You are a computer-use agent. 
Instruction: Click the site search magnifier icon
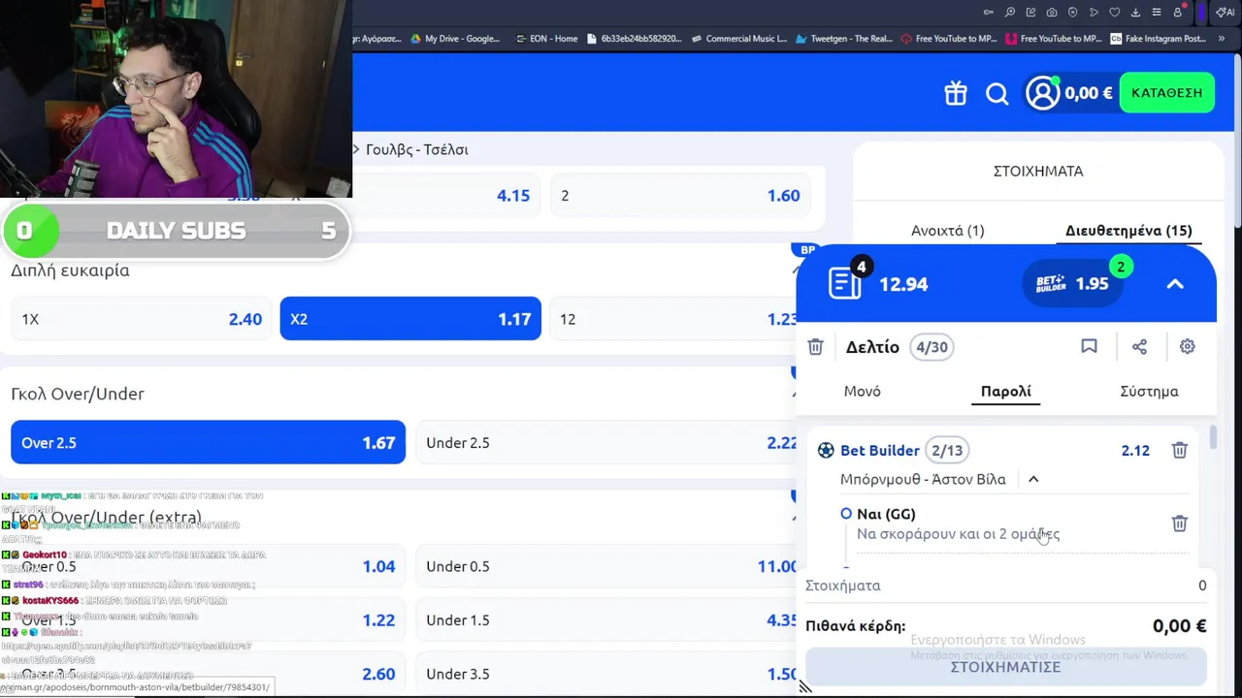(997, 93)
